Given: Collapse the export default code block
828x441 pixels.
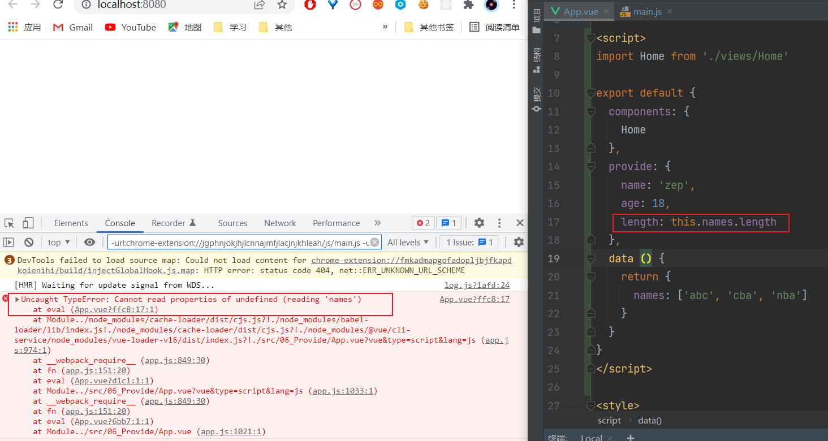Looking at the screenshot, I should click(591, 93).
